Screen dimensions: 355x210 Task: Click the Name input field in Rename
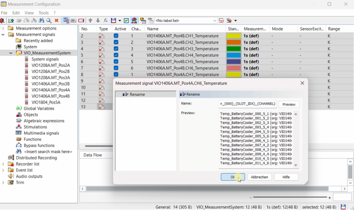(x=248, y=104)
